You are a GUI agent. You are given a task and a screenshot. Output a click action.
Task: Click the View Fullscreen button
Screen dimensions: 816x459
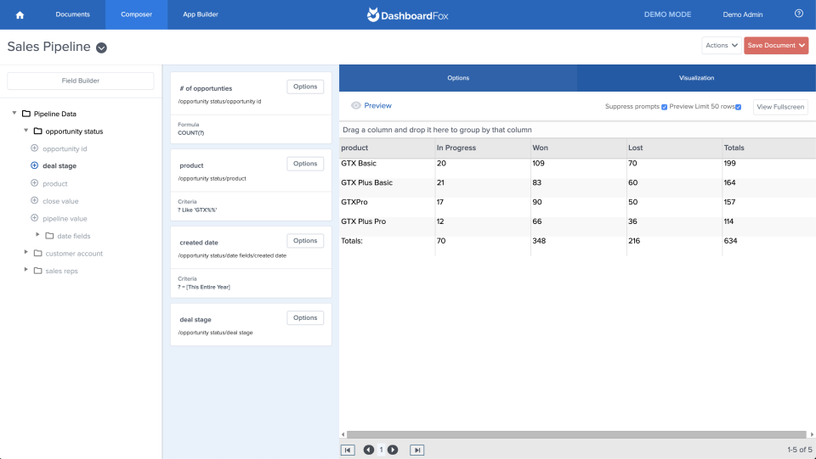(x=780, y=107)
